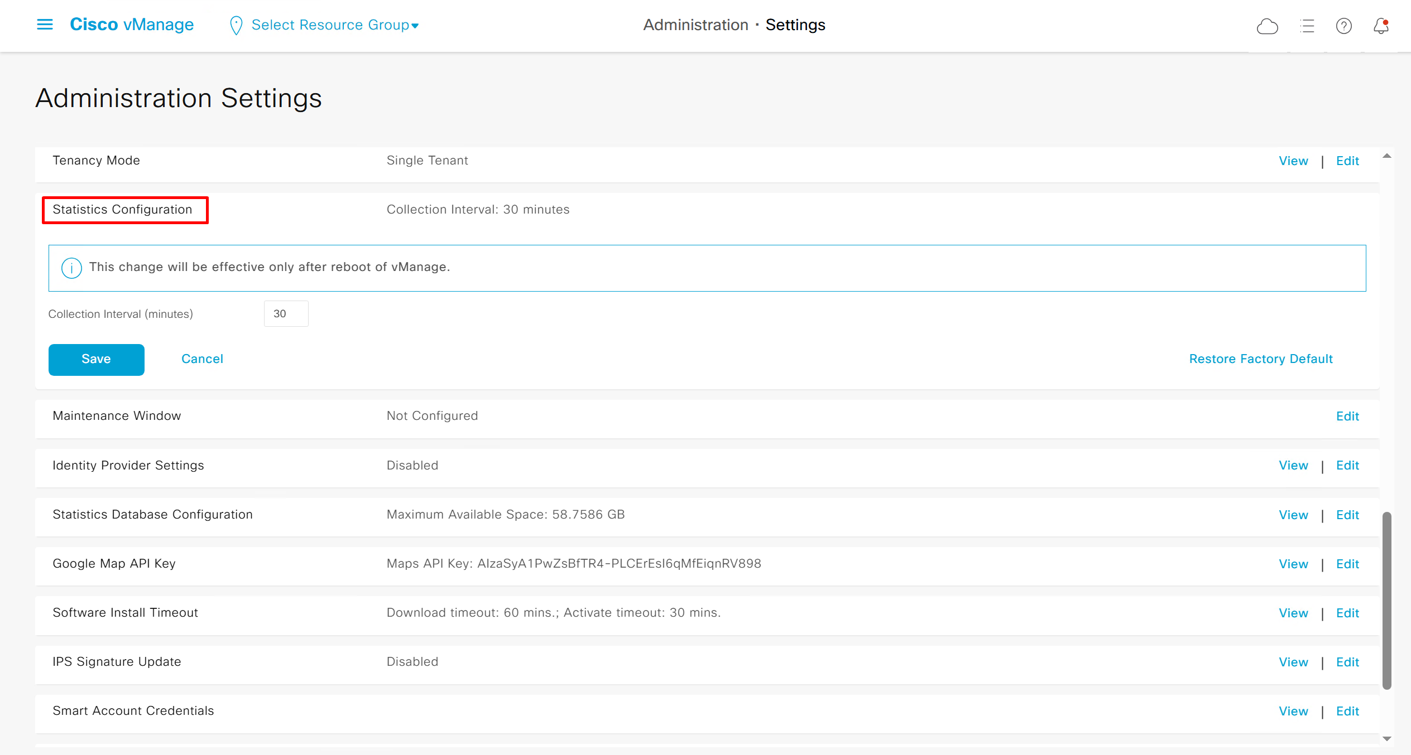Screen dimensions: 1411x755
Task: Click the cloud status icon
Action: click(1267, 26)
